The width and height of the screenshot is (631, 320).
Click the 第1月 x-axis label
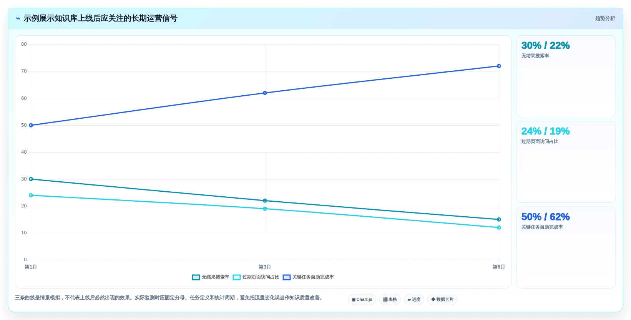31,267
